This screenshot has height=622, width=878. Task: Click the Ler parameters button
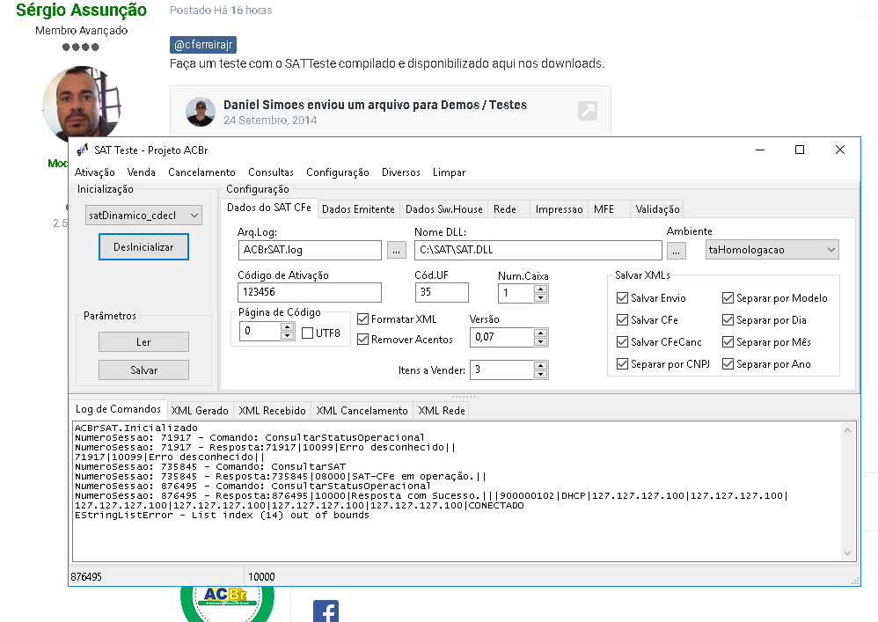click(x=143, y=342)
